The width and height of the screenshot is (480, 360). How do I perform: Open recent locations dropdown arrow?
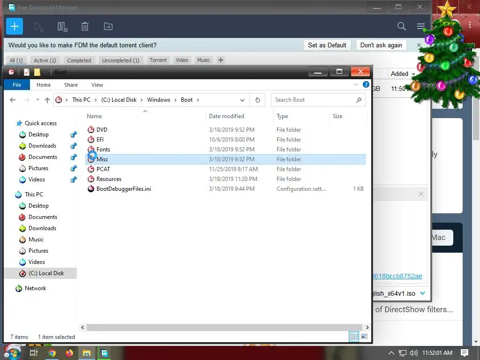[37, 100]
